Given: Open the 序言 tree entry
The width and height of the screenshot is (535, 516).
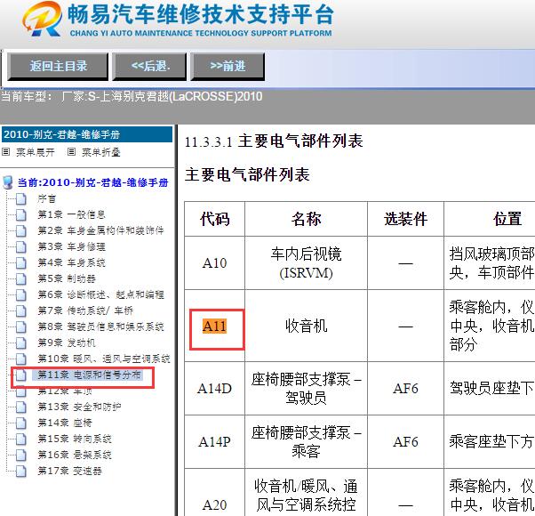Looking at the screenshot, I should pos(47,198).
